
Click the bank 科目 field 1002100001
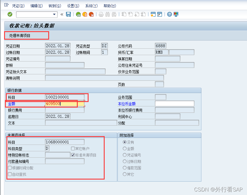tap(65, 97)
